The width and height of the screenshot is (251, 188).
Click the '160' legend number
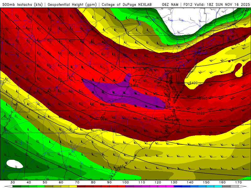(x=222, y=182)
